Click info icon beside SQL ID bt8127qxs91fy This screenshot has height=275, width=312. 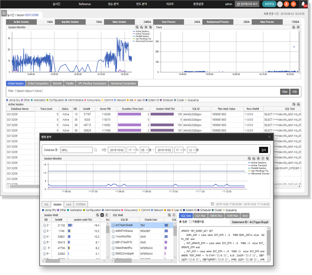pos(113,243)
